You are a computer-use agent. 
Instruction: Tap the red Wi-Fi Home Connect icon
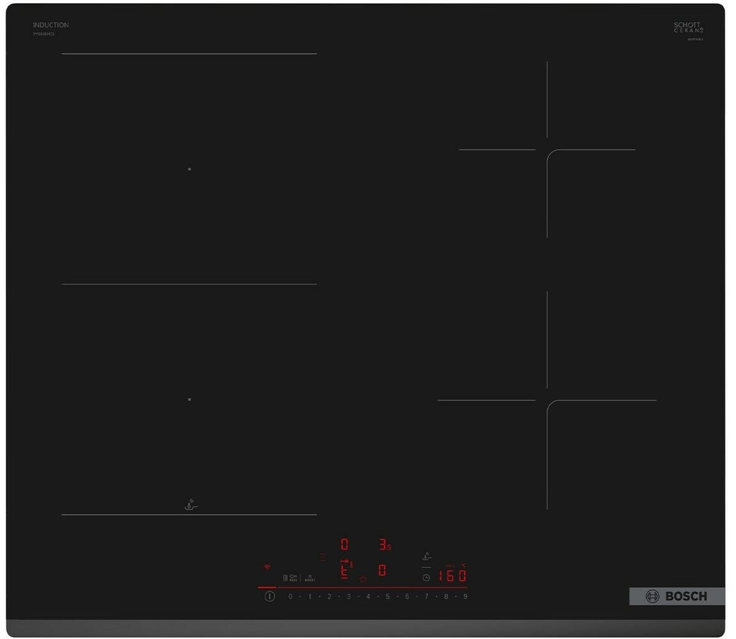[267, 567]
